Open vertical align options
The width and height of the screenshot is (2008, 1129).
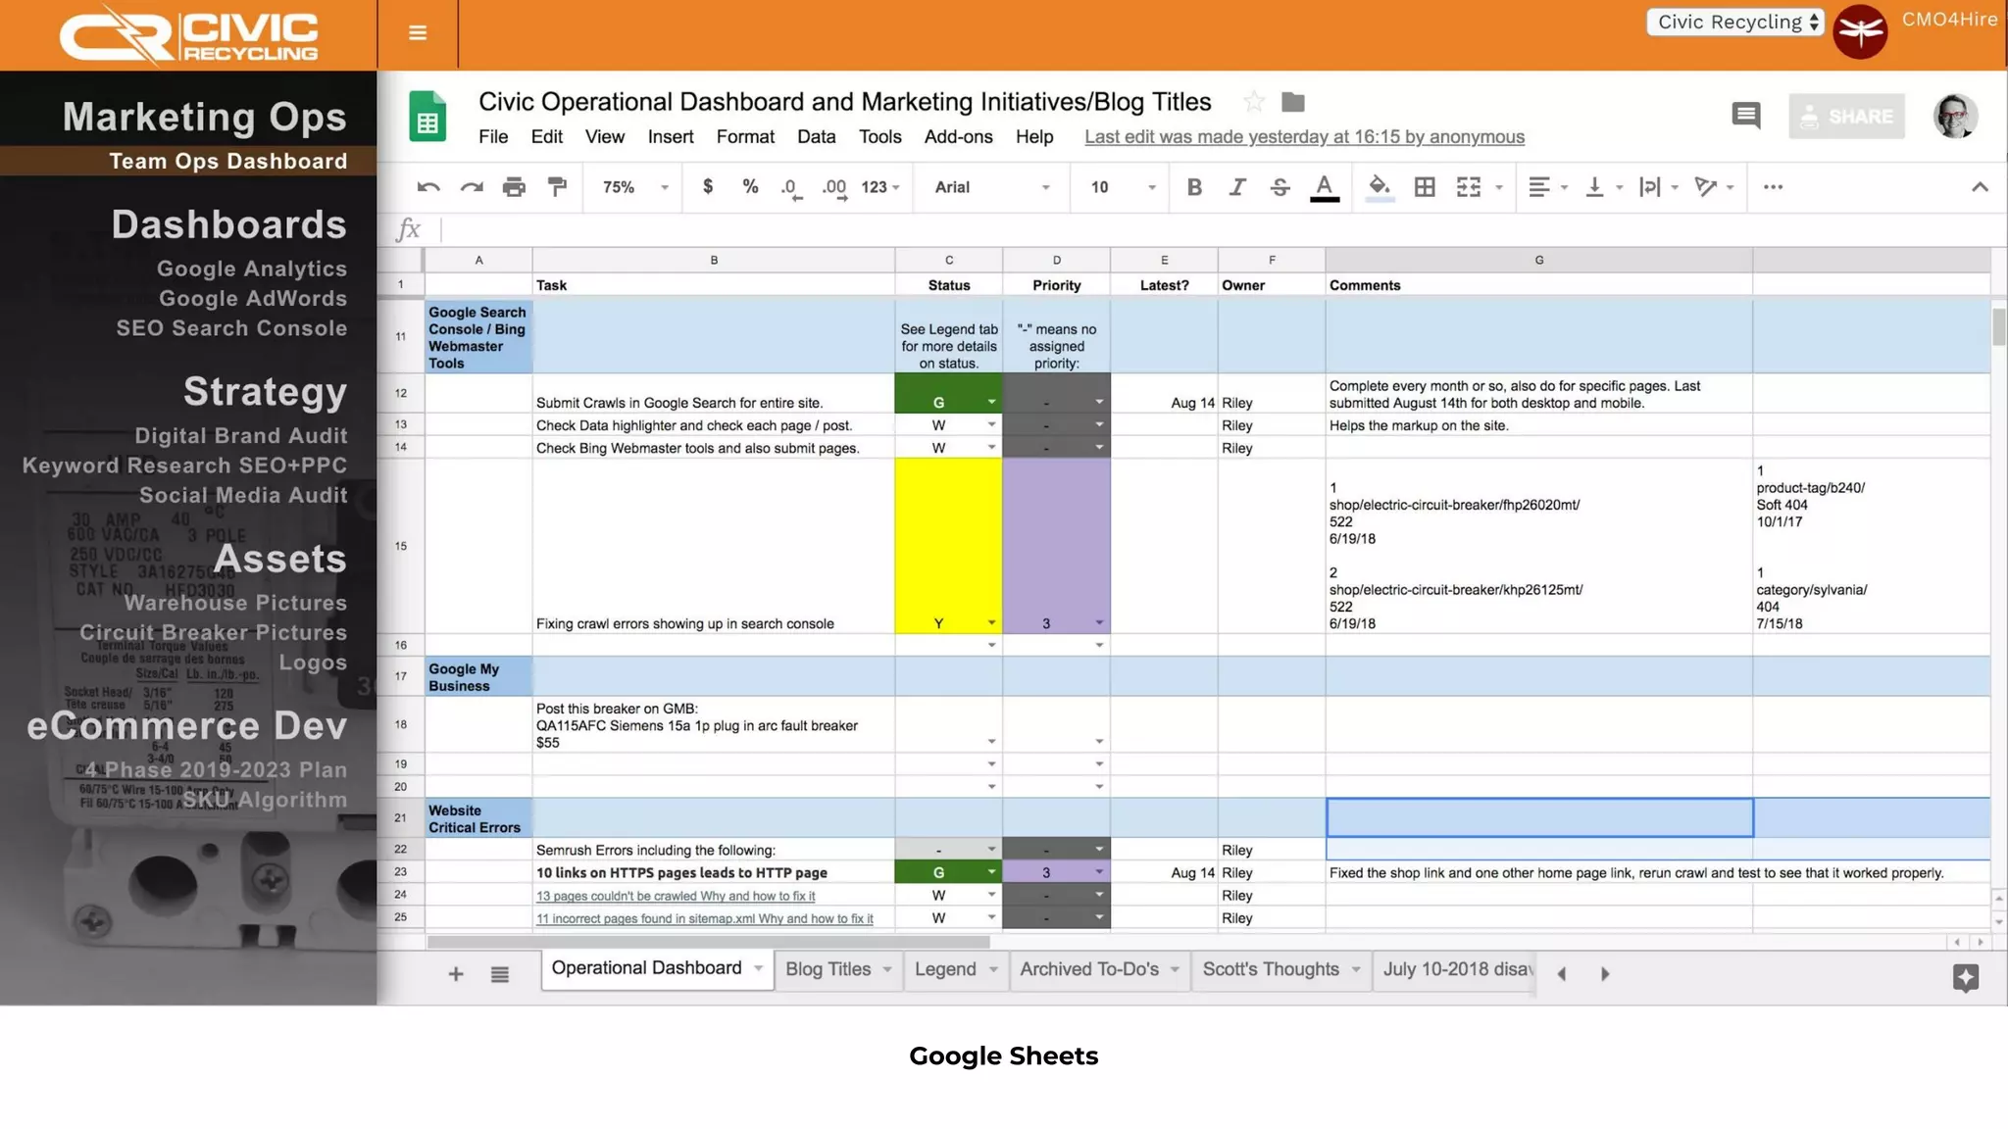1604,187
